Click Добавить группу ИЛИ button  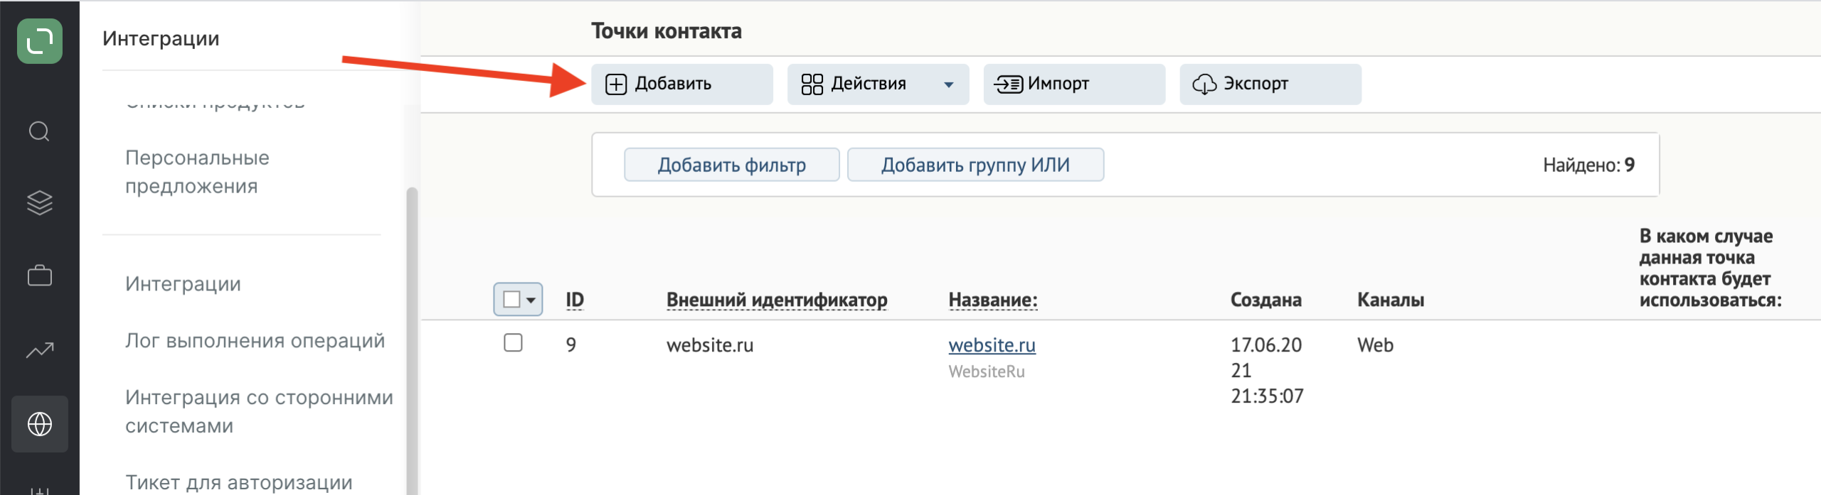(x=975, y=165)
